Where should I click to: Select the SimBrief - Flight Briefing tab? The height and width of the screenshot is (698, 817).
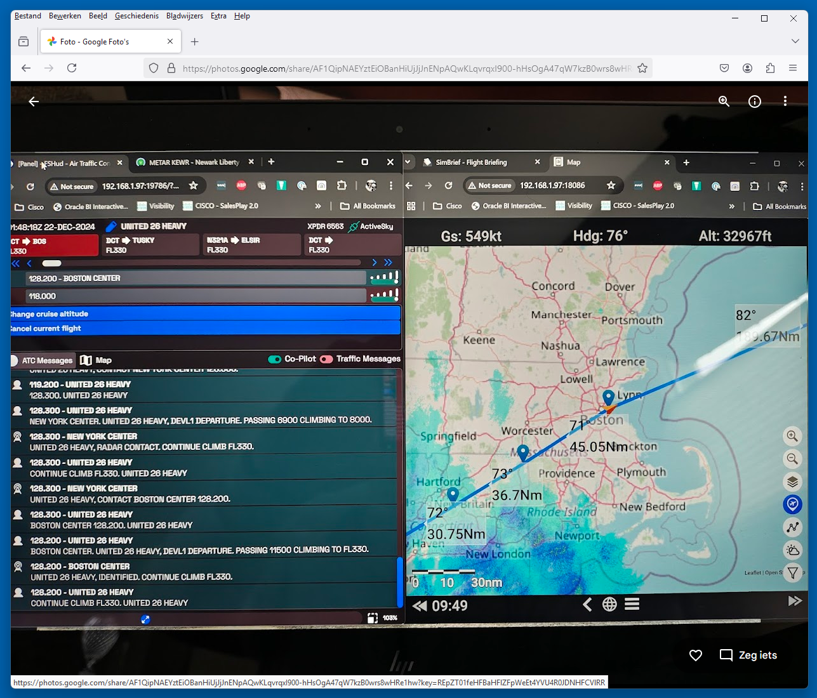pyautogui.click(x=481, y=162)
